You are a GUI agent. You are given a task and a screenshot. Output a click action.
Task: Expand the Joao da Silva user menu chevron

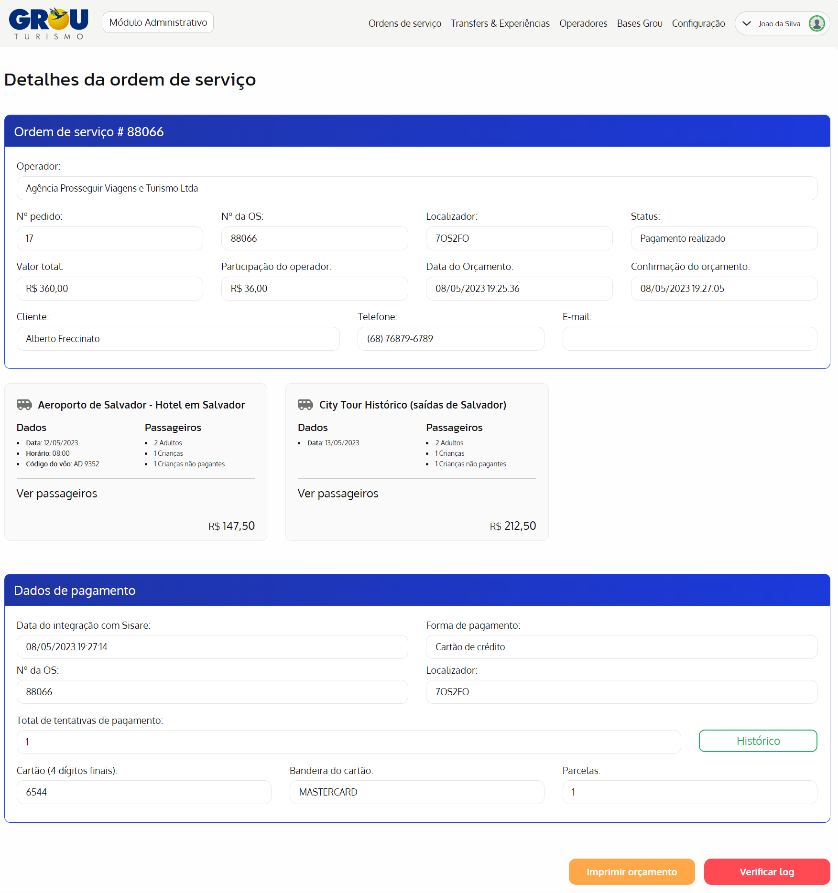pos(746,23)
